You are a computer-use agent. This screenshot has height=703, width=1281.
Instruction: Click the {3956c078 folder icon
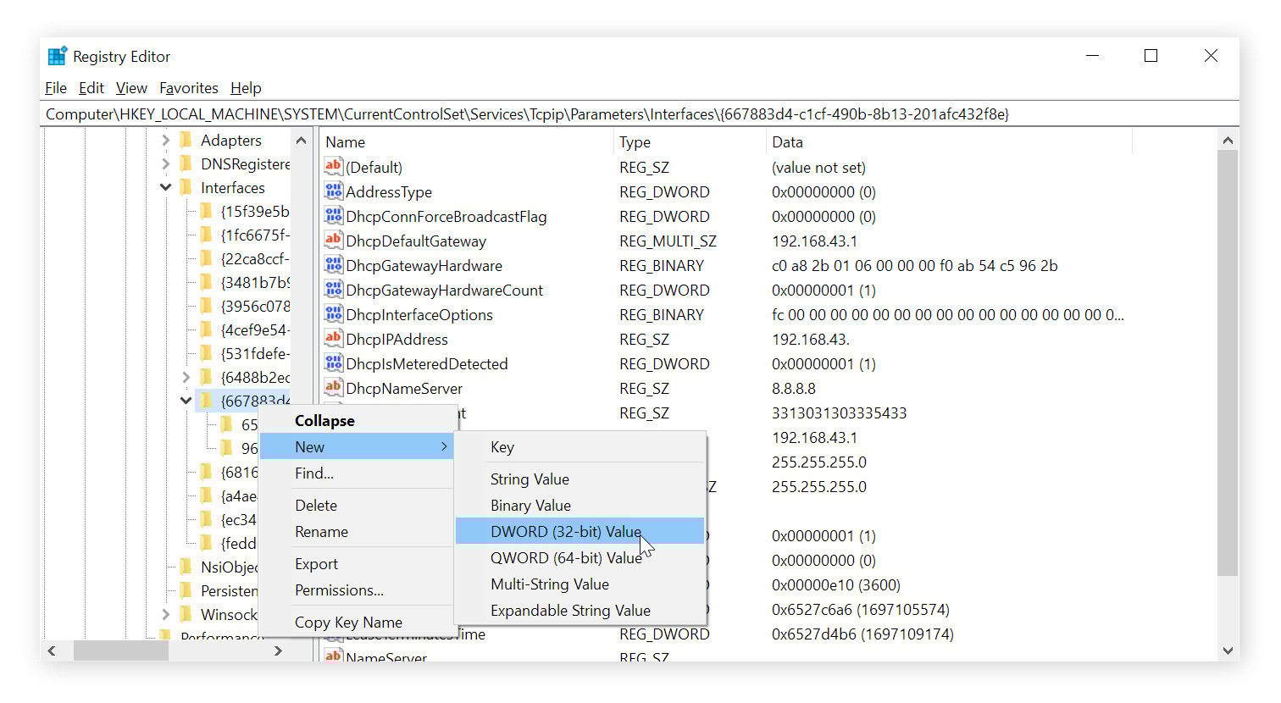(207, 306)
